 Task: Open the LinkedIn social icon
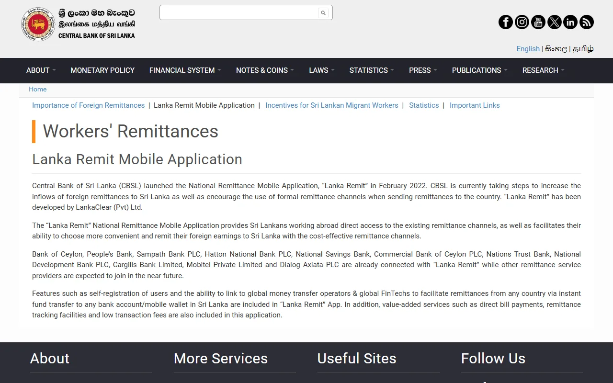[570, 22]
